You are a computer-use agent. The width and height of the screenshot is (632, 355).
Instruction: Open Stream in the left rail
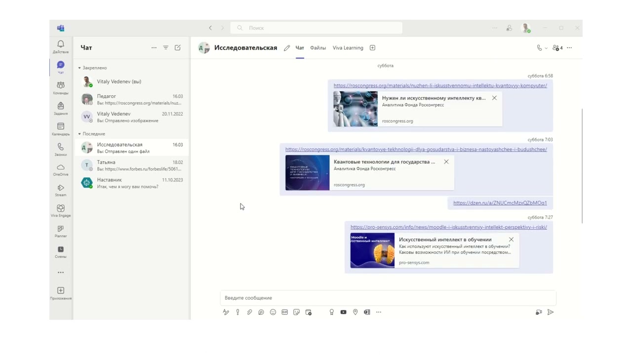61,190
